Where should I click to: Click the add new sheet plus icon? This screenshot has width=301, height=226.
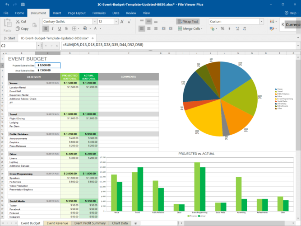pos(135,223)
